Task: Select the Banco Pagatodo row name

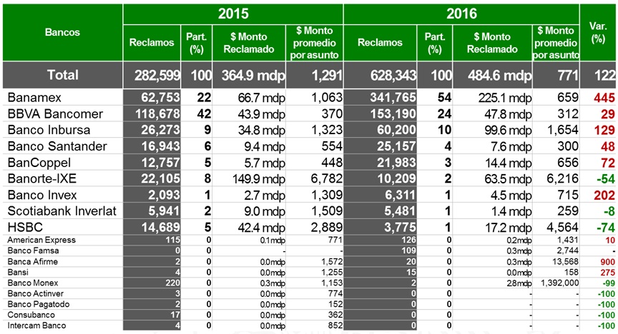Action: 39,304
